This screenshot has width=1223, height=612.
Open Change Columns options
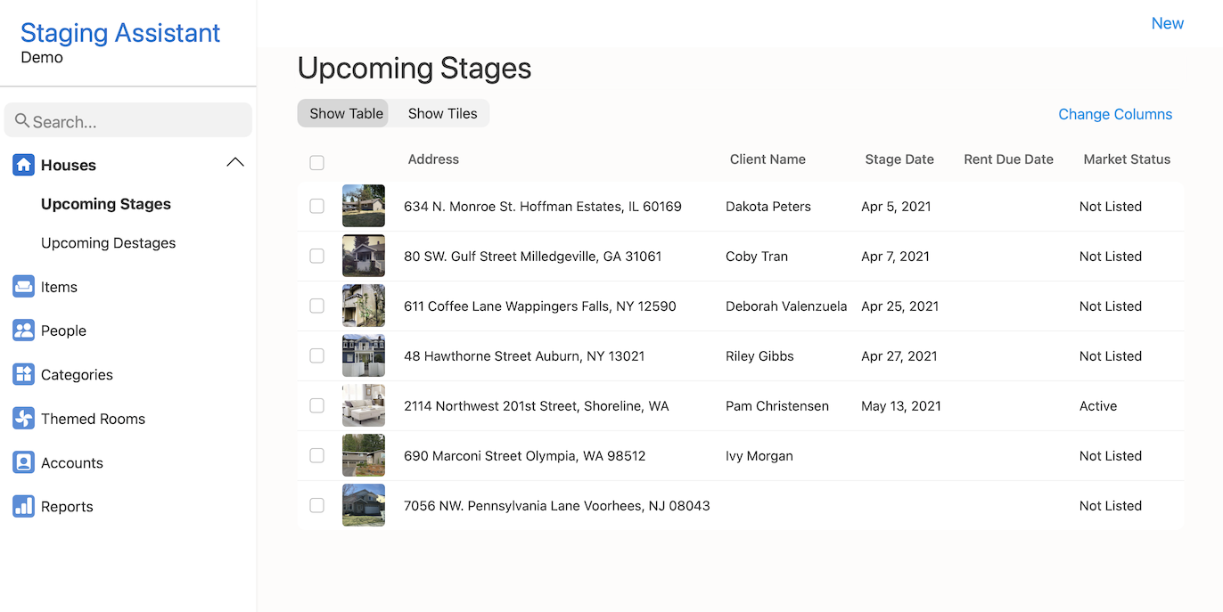tap(1114, 114)
